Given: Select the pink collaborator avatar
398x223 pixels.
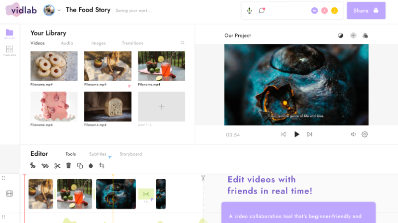Looking at the screenshot, I should click(324, 11).
